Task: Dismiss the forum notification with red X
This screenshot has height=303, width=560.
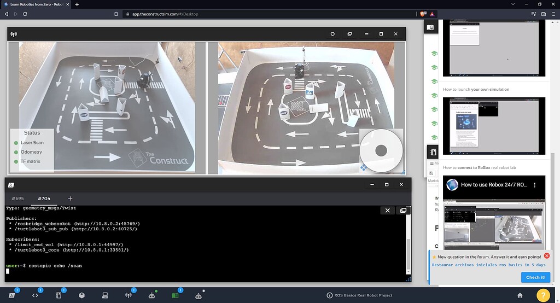Action: [x=546, y=256]
